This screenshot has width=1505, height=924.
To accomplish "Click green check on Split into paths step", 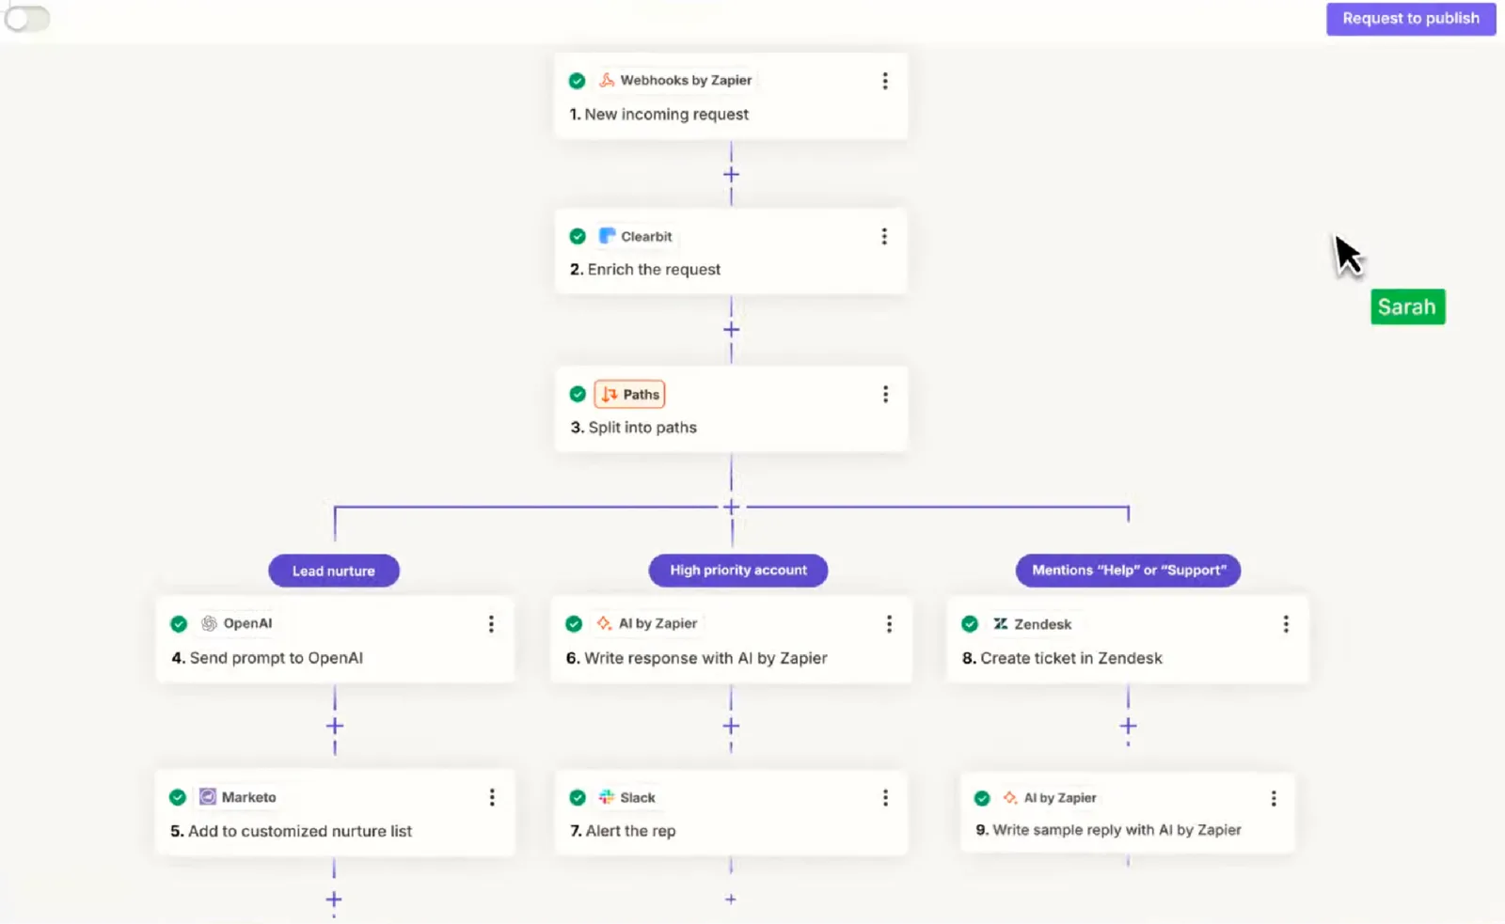I will (578, 394).
